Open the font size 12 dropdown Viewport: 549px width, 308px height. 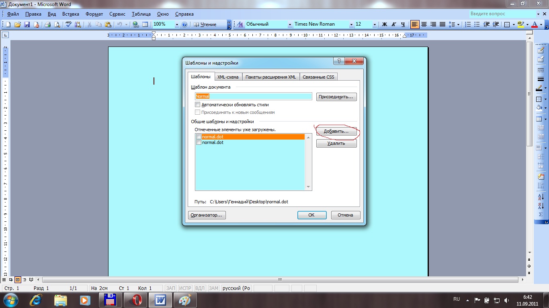(375, 24)
